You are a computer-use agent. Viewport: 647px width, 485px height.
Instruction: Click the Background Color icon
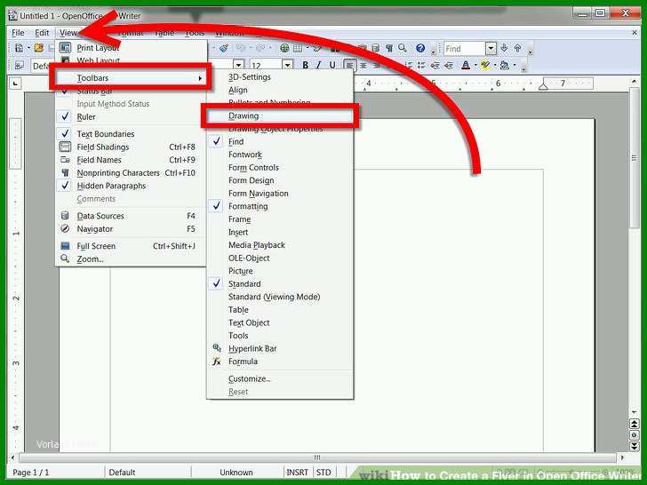(505, 65)
